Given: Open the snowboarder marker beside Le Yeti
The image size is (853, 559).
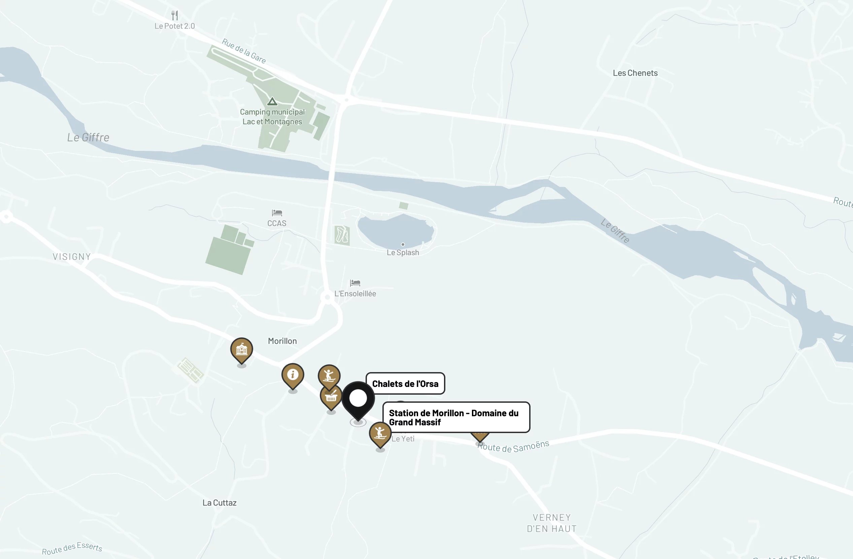Looking at the screenshot, I should point(380,435).
